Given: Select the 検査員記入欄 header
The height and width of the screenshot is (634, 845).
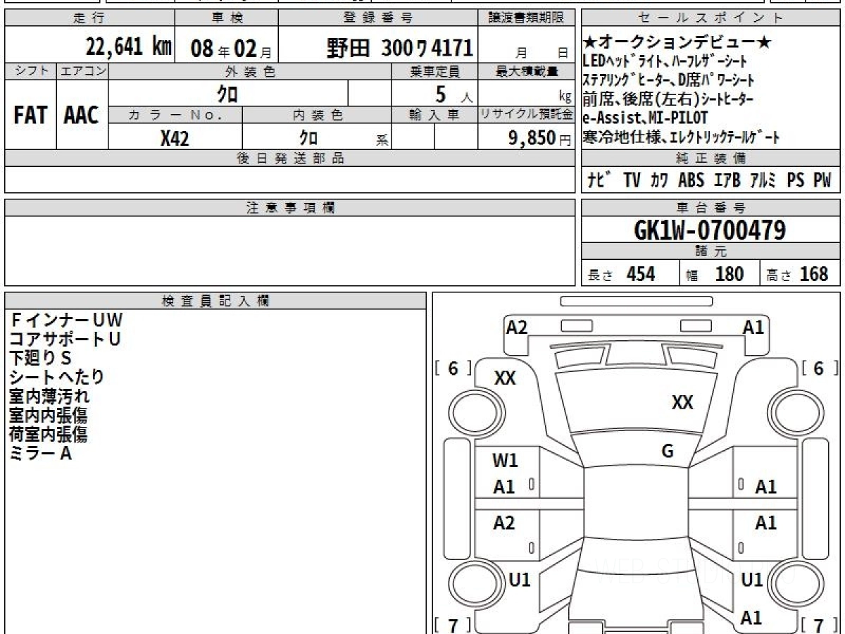Looking at the screenshot, I should point(215,301).
